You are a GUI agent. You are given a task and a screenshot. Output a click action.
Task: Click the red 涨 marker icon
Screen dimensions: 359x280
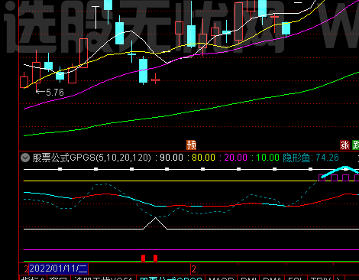[344, 145]
